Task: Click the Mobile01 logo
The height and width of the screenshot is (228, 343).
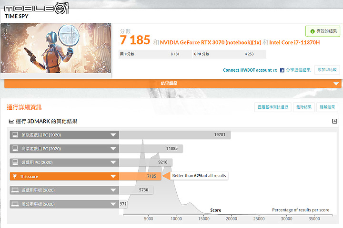Action: click(x=36, y=9)
